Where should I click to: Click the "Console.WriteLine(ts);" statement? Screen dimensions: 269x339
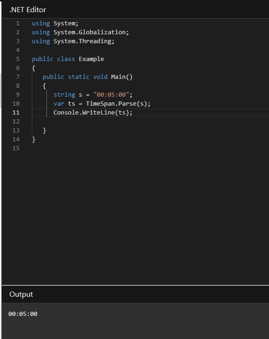coord(93,112)
